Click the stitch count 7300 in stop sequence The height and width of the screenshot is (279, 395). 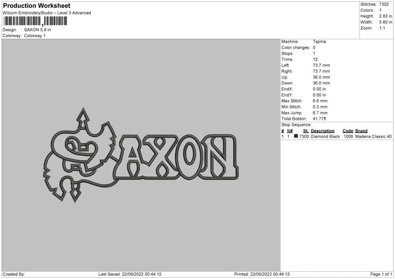point(303,136)
